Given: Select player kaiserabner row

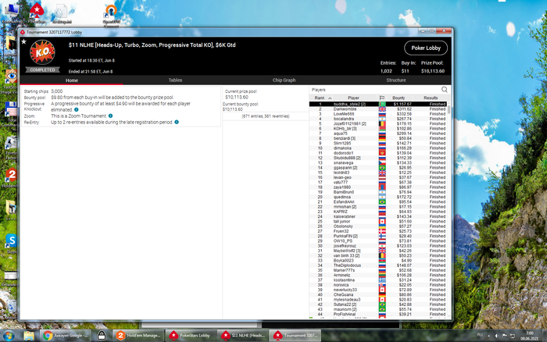Looking at the screenshot, I should (377, 216).
